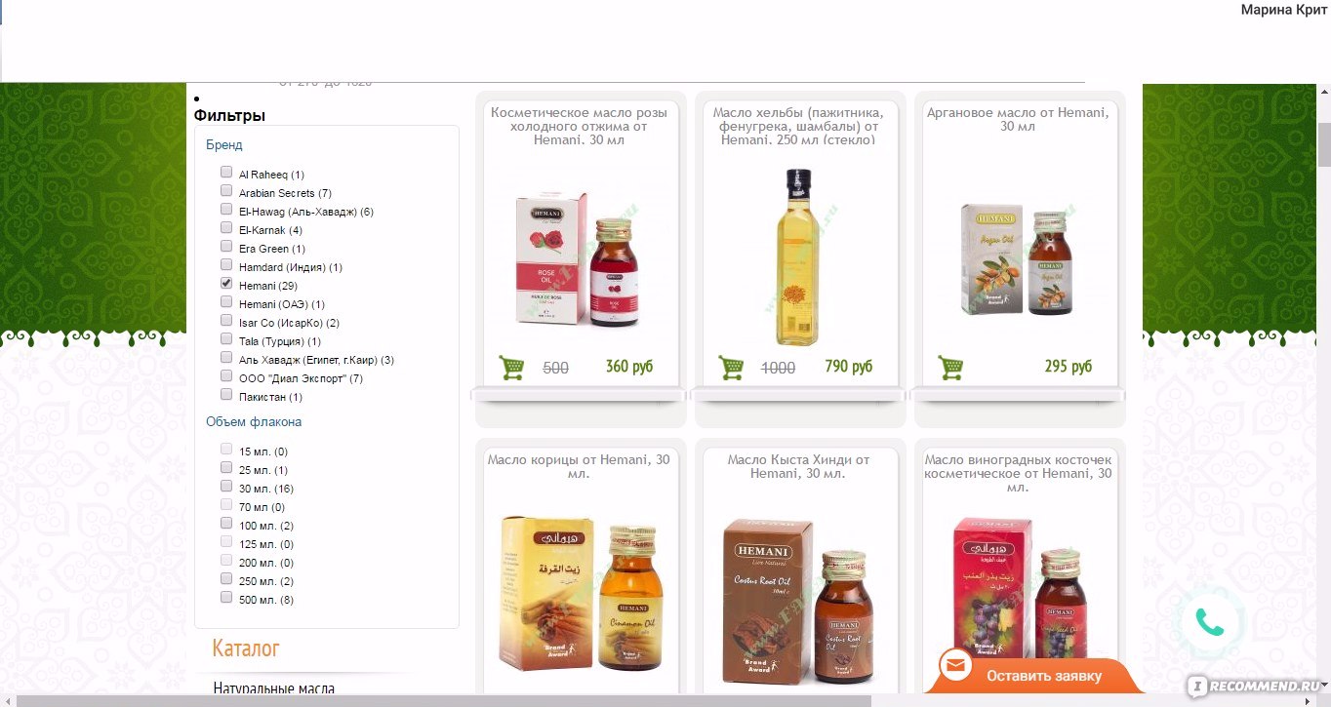Open Масло хельбы product title
1331x707 pixels.
tap(798, 126)
